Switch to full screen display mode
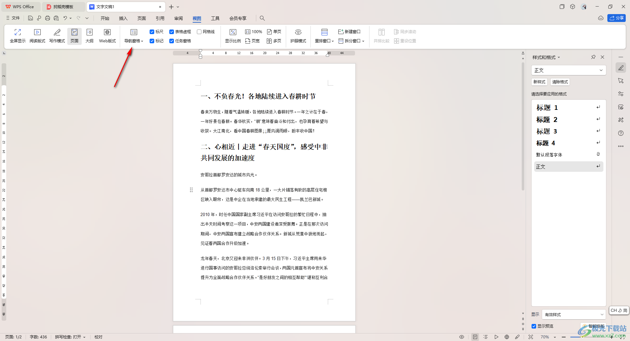The image size is (630, 341). tap(18, 36)
